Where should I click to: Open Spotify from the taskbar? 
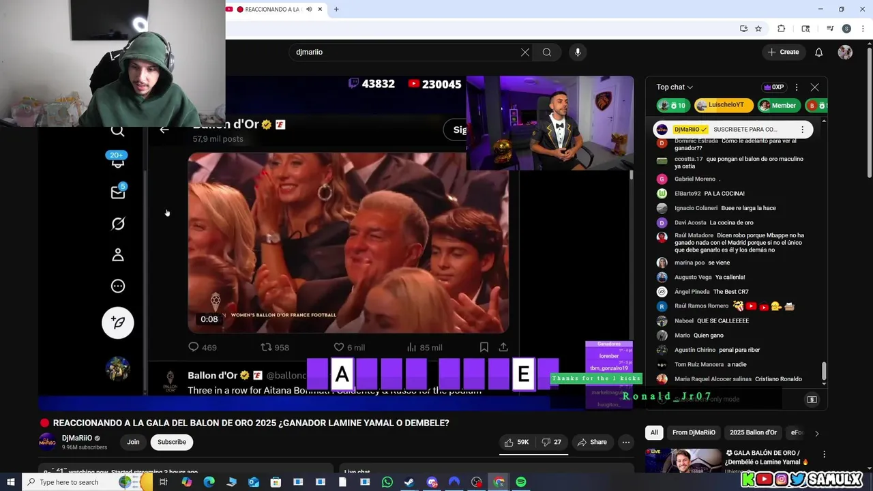pyautogui.click(x=521, y=482)
